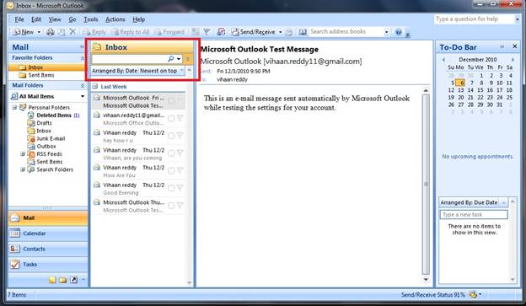526x306 pixels.
Task: Click the blue Help icon in toolbar
Action: click(398, 32)
